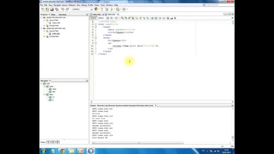This screenshot has height=154, width=274.
Task: Switch editor to History view
Action: pos(101,18)
